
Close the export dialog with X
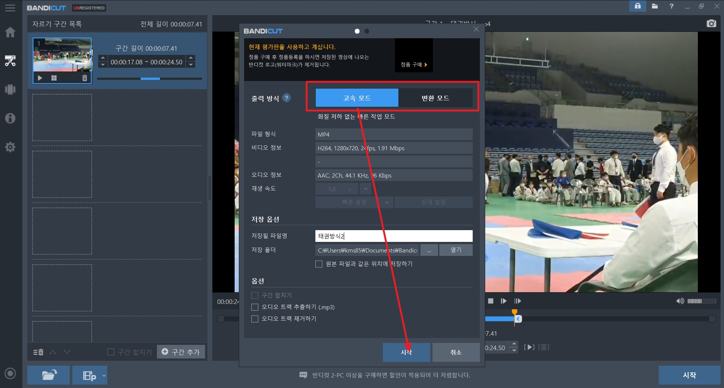pyautogui.click(x=476, y=30)
